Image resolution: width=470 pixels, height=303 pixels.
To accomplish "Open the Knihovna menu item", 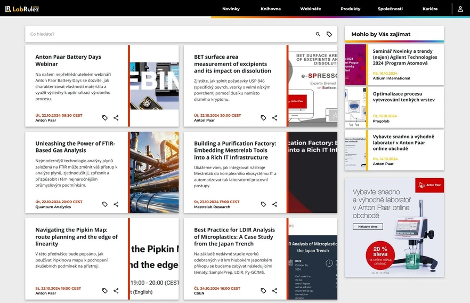I will 271,9.
